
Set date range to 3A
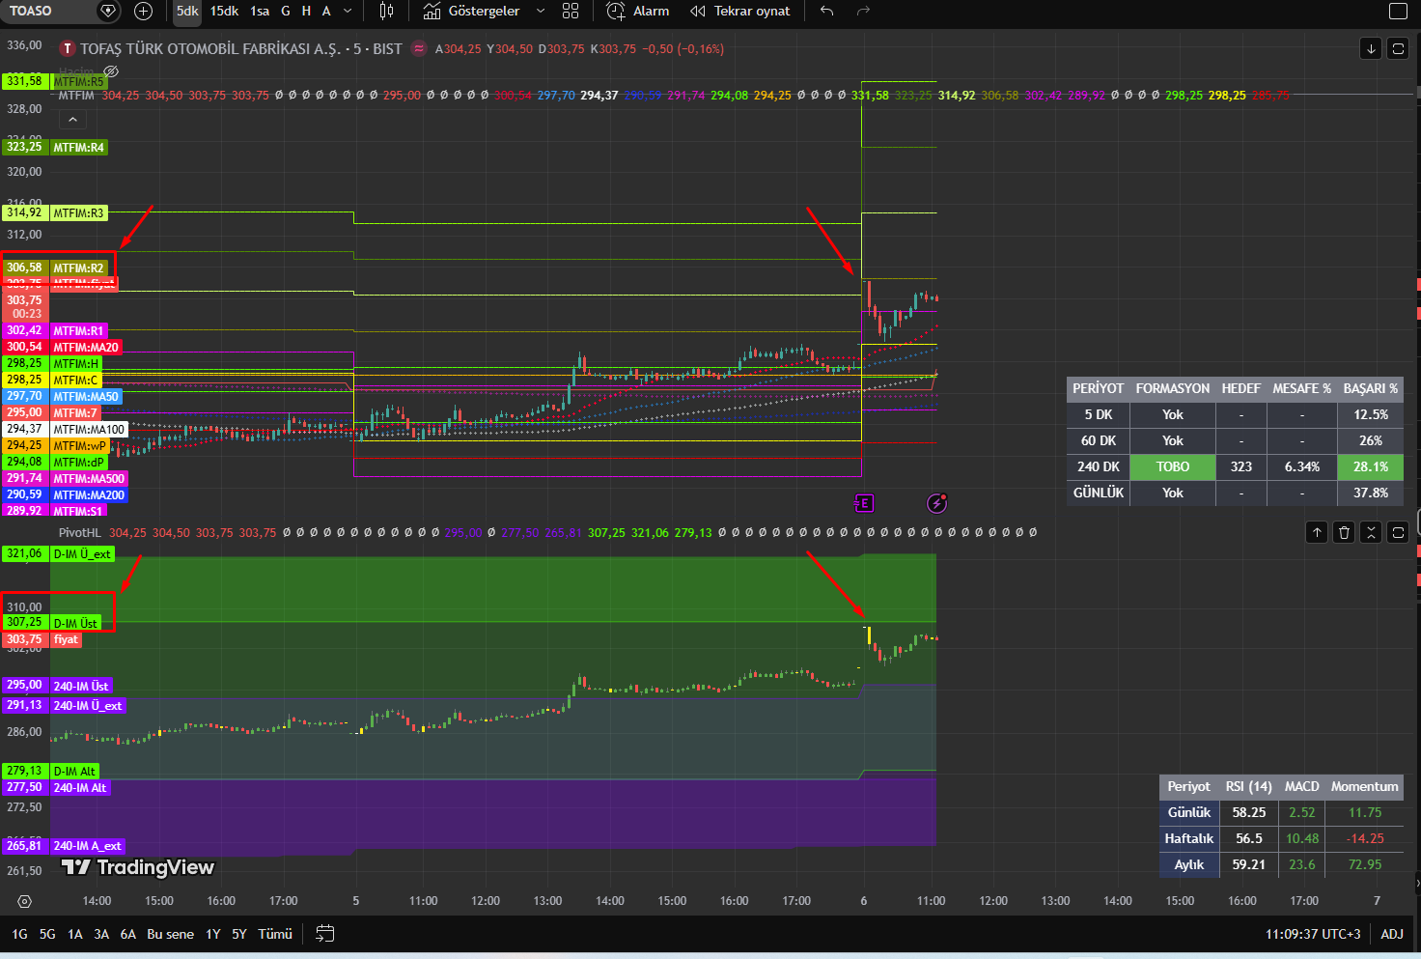point(101,934)
